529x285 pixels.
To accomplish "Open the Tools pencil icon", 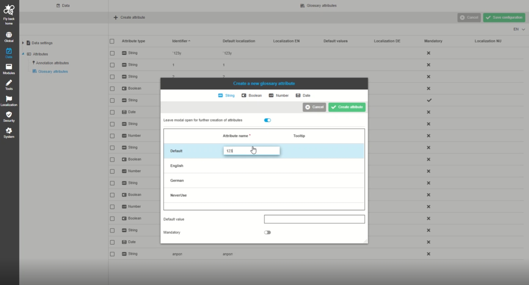I will 9,83.
